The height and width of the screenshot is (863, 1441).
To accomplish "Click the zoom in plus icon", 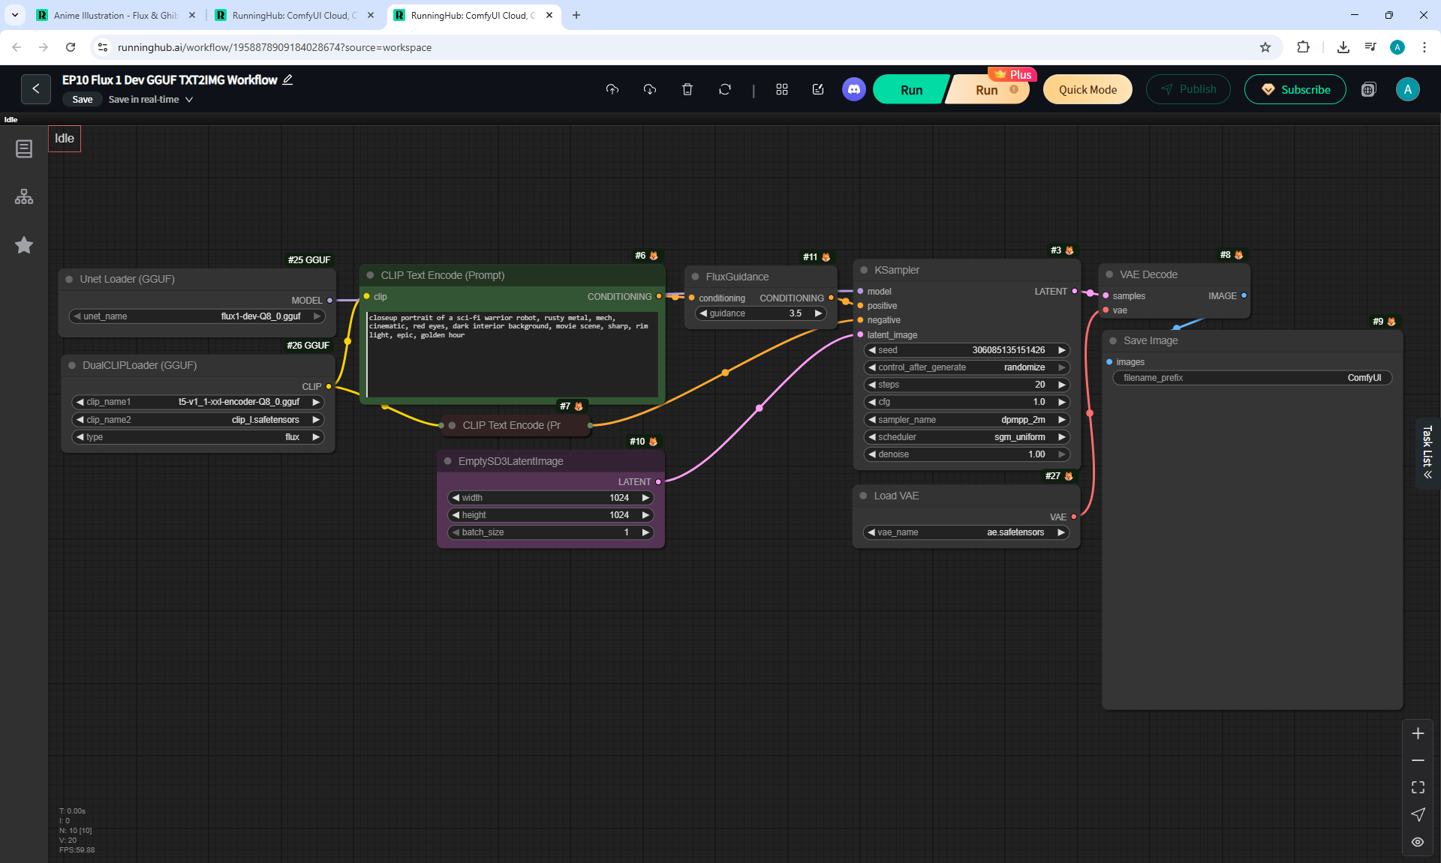I will click(1417, 733).
